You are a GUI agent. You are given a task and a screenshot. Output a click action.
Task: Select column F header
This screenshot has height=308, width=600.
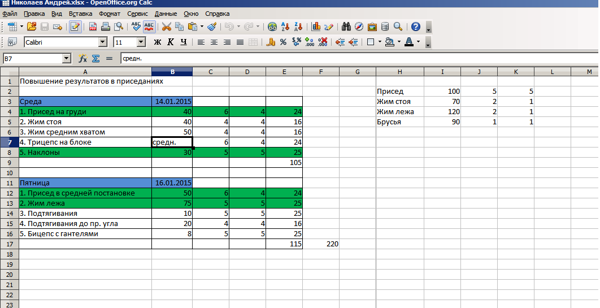tap(321, 71)
